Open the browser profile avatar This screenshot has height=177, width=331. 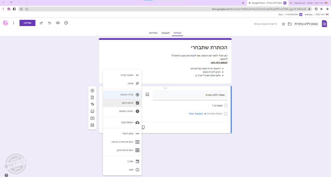(x=9, y=9)
